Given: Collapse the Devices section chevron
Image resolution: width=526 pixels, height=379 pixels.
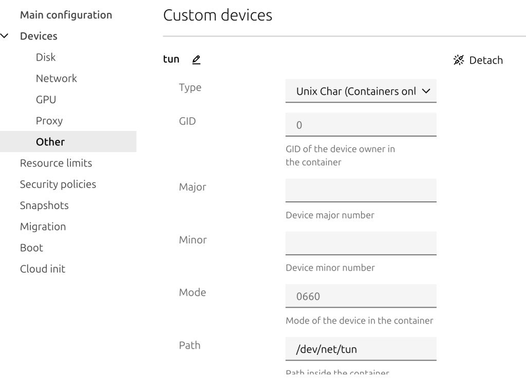Looking at the screenshot, I should coord(6,36).
